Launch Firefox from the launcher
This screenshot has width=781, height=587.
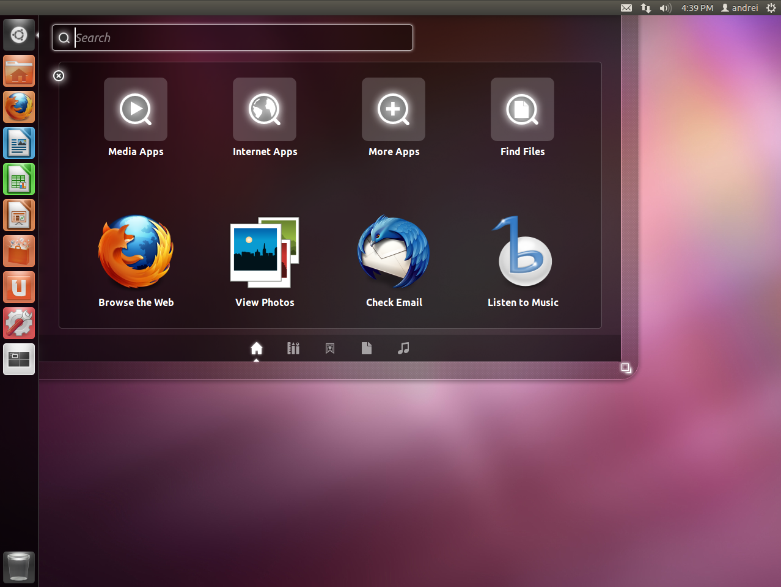coord(19,107)
